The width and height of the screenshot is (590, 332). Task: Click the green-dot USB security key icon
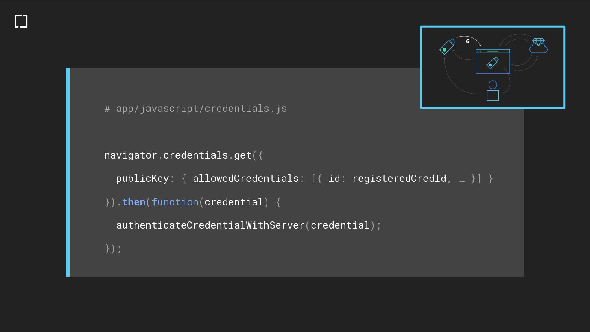[x=447, y=47]
